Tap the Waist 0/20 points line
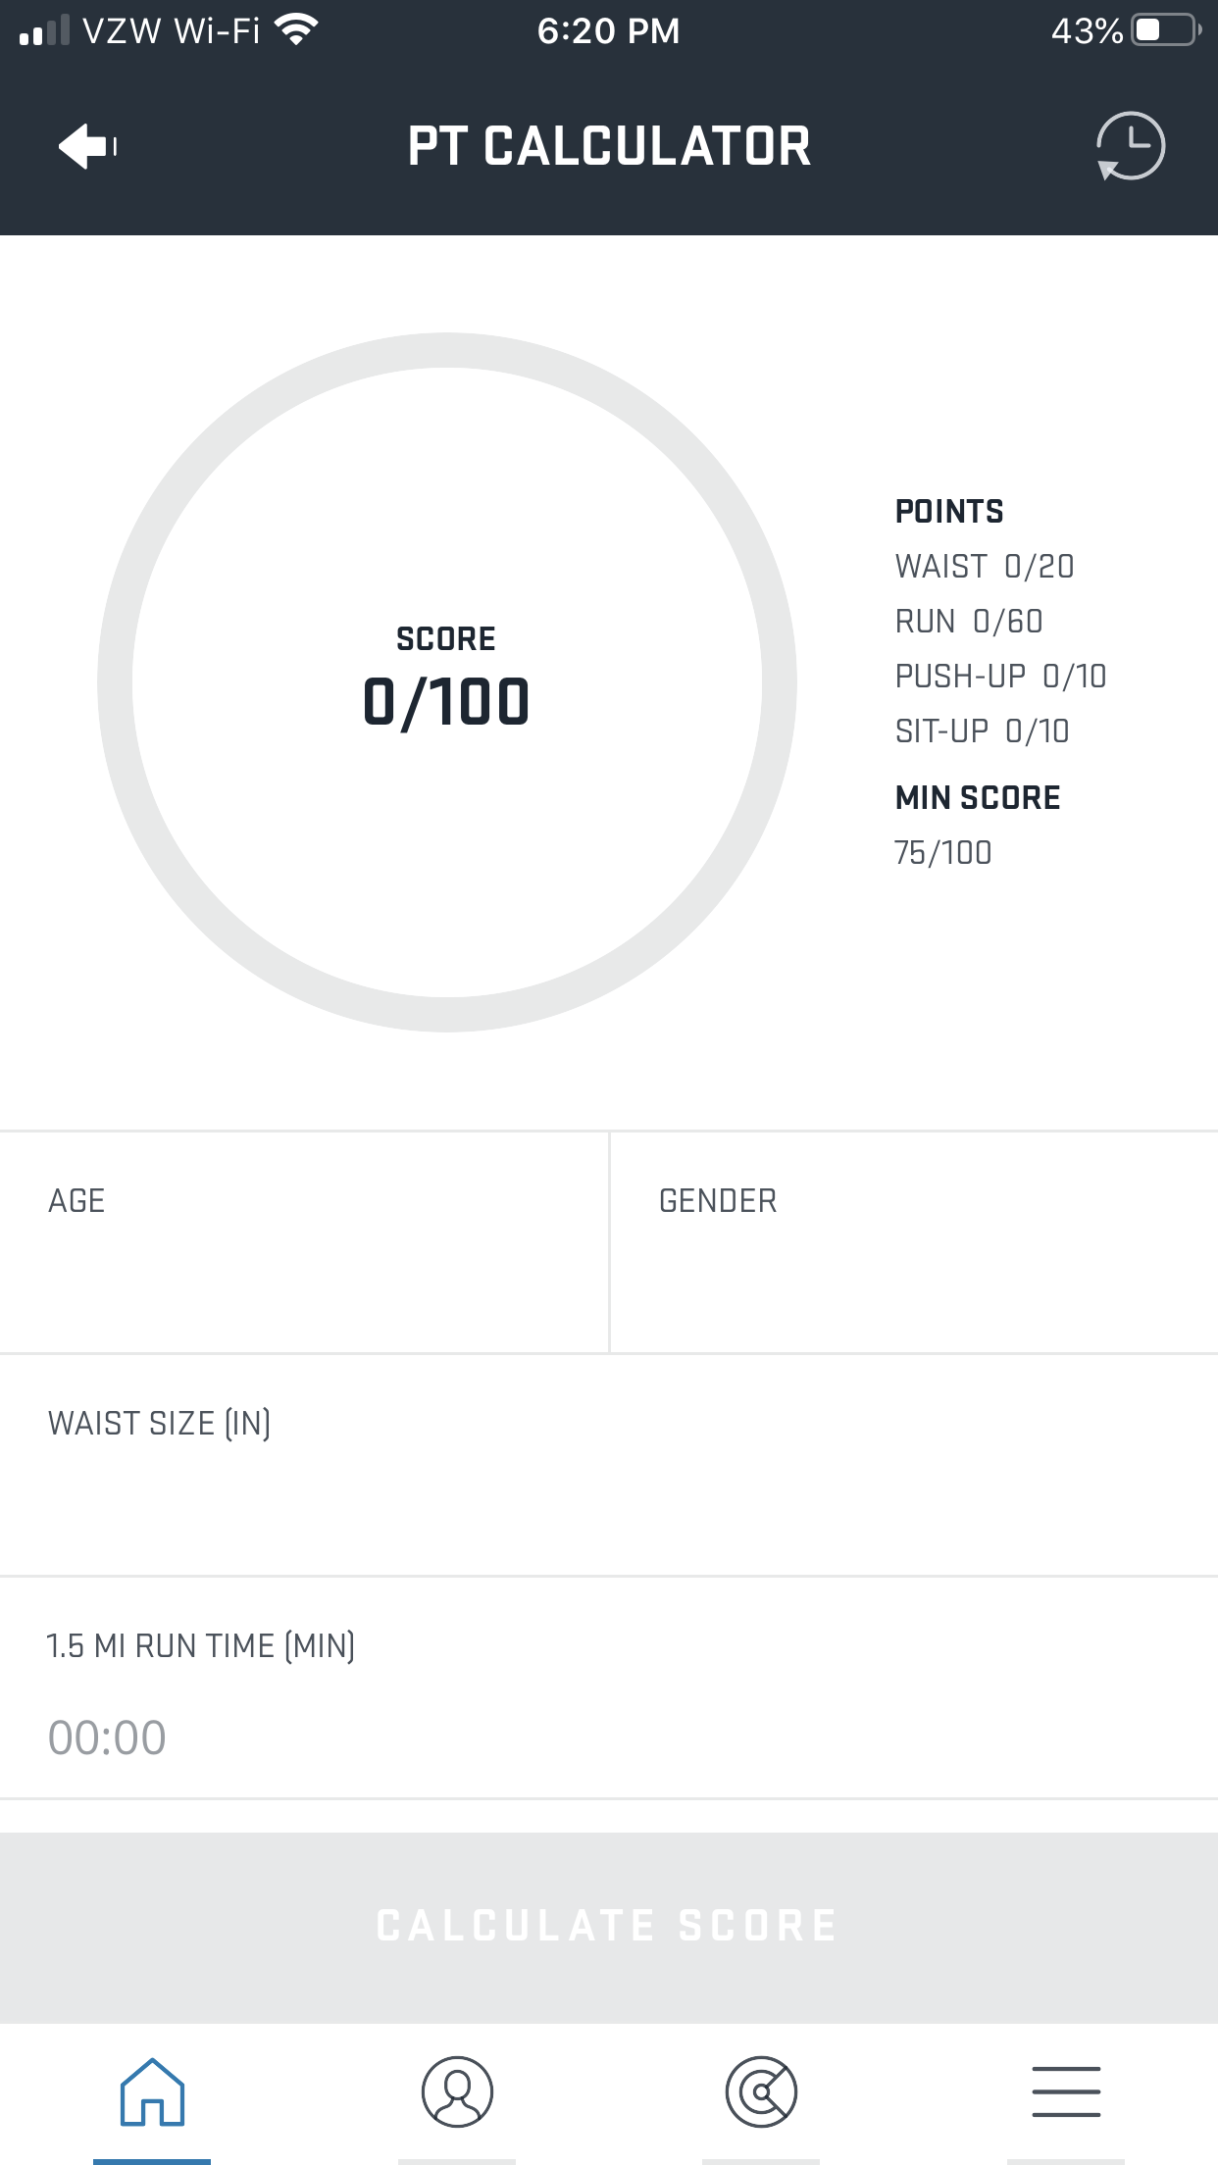This screenshot has height=2165, width=1218. pos(985,567)
